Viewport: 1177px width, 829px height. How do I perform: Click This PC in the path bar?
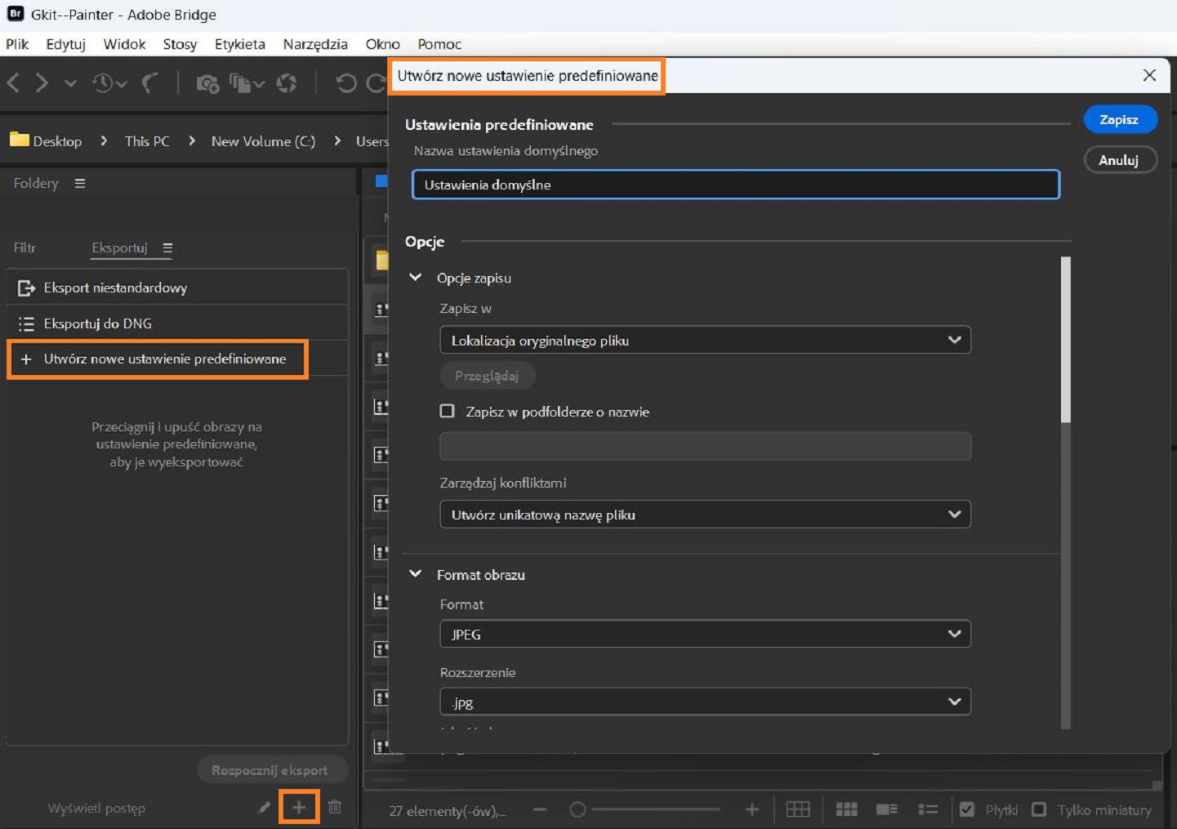tap(147, 140)
